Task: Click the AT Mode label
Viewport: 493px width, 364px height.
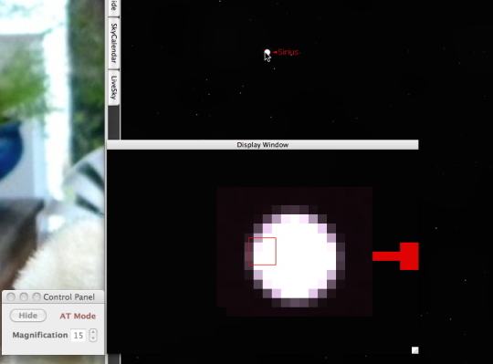Action: (78, 316)
